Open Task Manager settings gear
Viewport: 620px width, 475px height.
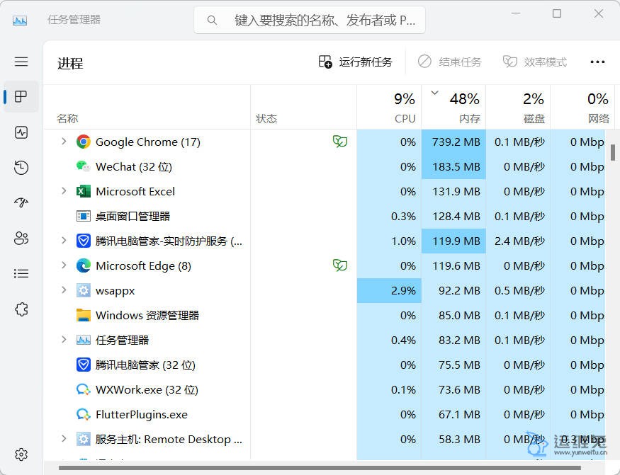(x=21, y=454)
